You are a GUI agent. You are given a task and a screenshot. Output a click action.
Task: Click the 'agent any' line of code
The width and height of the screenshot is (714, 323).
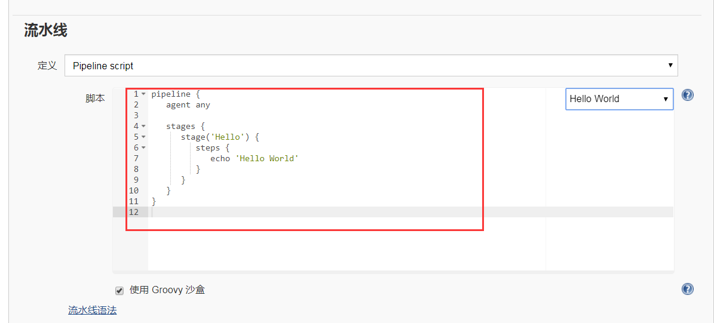[188, 104]
